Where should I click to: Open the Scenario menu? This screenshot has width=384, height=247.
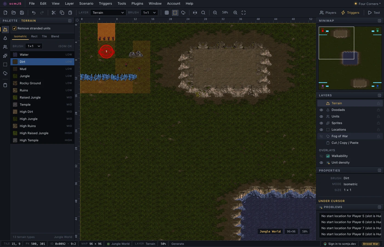86,4
